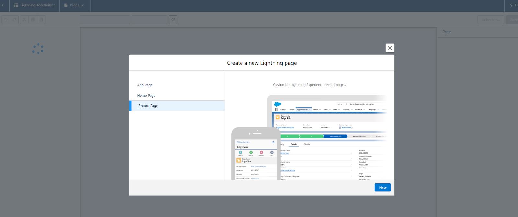Click the first empty toolbar dropdown field
Image resolution: width=518 pixels, height=217 pixels.
coord(105,20)
